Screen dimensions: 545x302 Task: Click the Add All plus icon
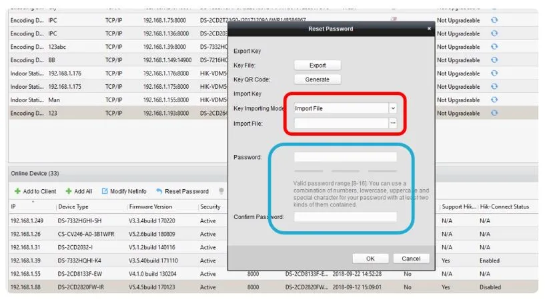68,191
